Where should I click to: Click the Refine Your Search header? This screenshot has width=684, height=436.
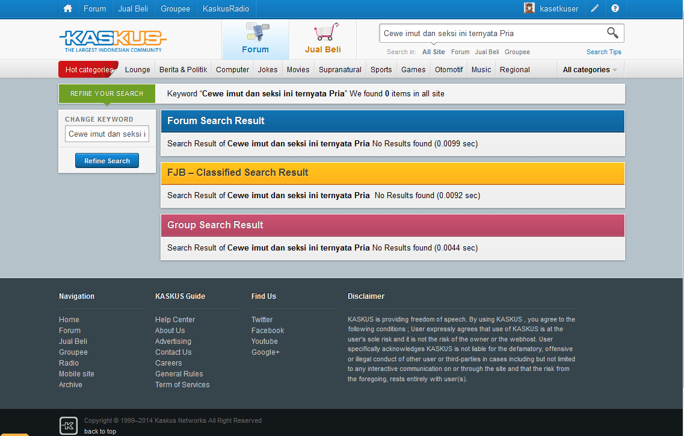click(x=107, y=93)
